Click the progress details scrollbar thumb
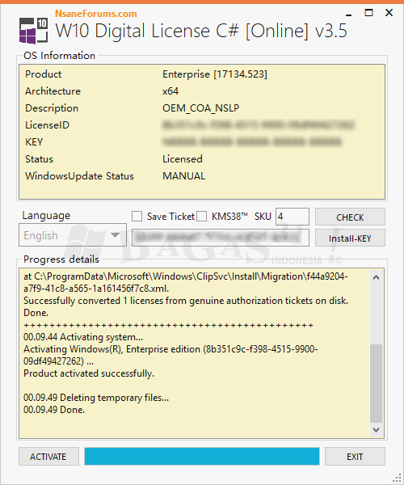404x485 pixels. click(x=376, y=383)
